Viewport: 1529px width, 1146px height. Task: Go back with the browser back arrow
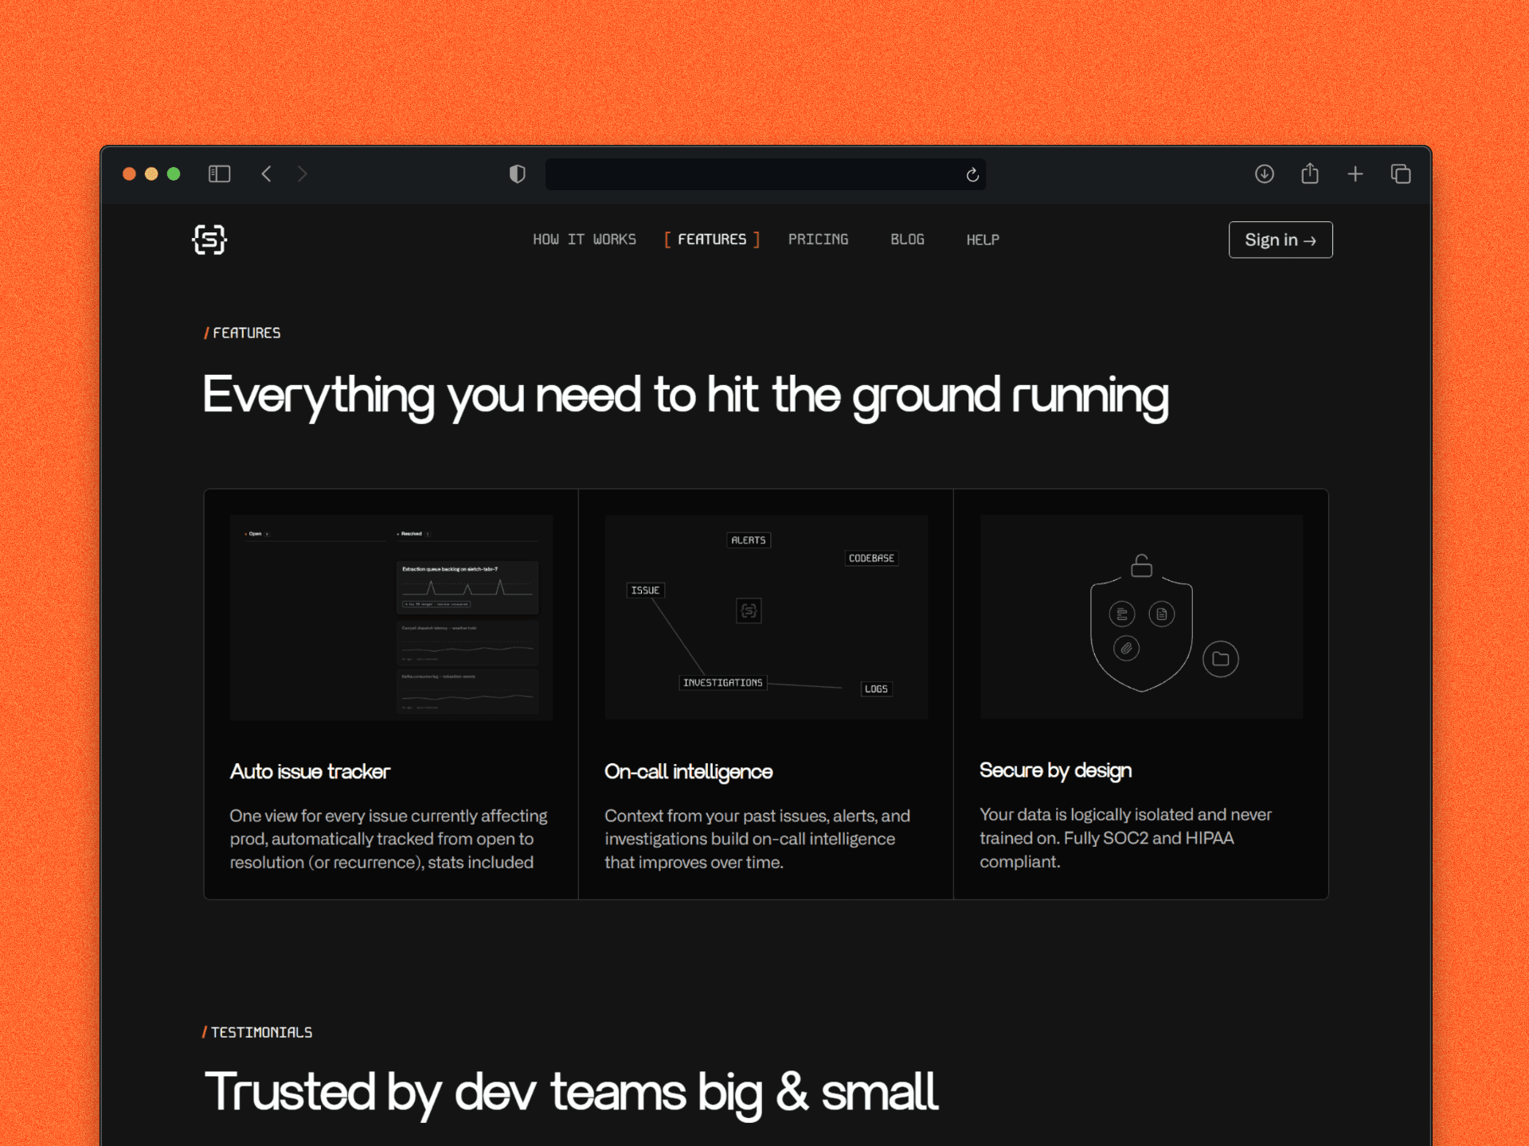(267, 173)
